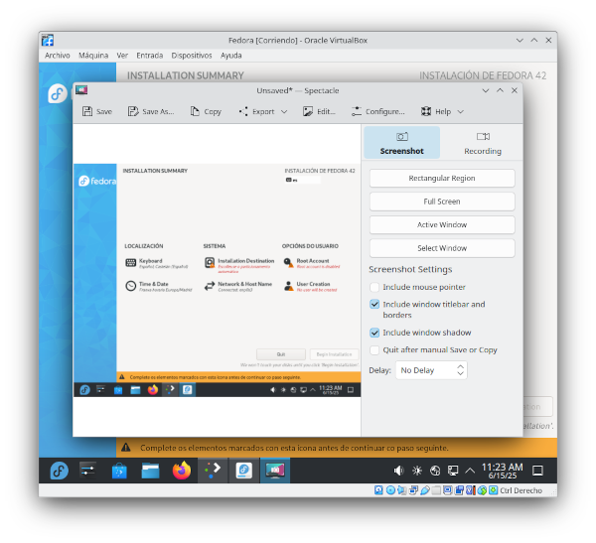Image resolution: width=596 pixels, height=543 pixels.
Task: Click the Spectacle window title icon
Action: (81, 90)
